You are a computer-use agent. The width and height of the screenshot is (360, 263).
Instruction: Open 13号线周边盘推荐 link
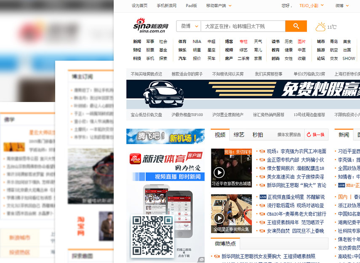pyautogui.click(x=309, y=115)
